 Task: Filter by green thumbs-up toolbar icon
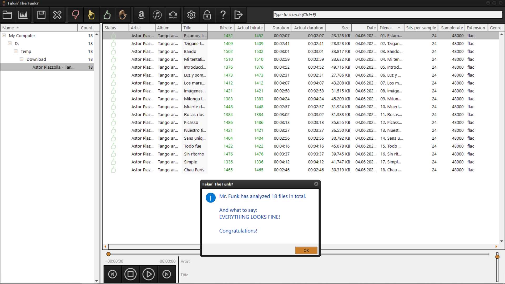click(107, 15)
